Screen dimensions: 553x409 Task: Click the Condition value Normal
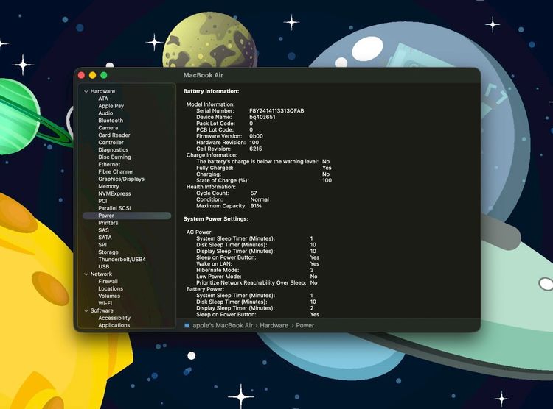(x=260, y=199)
